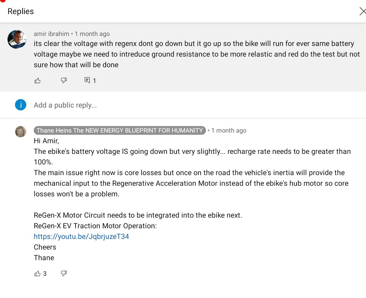366x298 pixels.
Task: Click the red dot in the top corner
Action: tap(3, 1)
